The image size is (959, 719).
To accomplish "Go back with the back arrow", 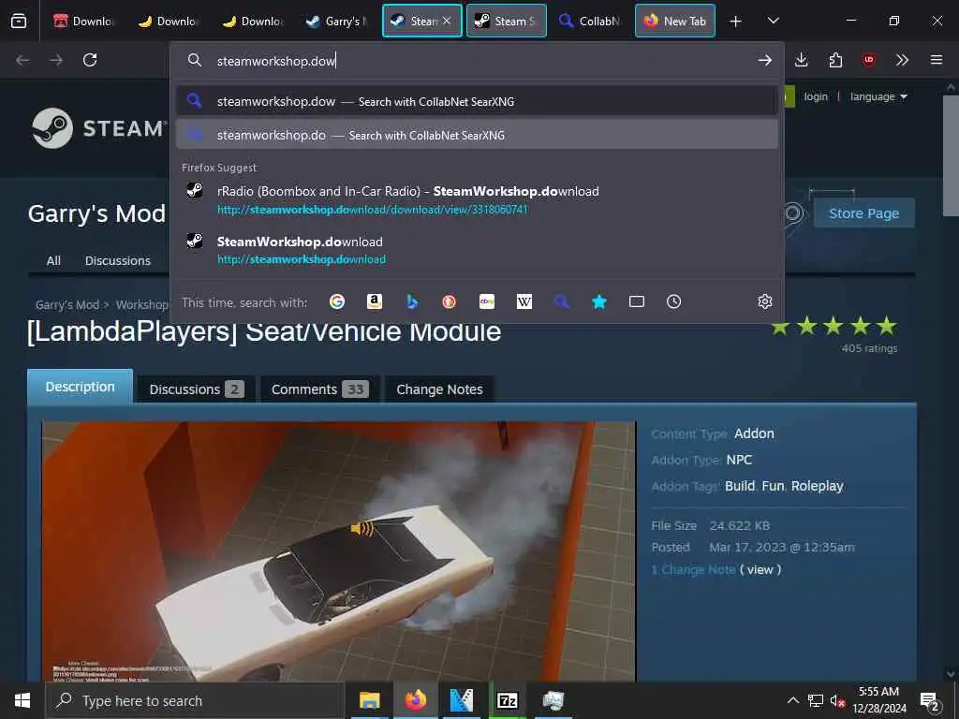I will point(22,60).
